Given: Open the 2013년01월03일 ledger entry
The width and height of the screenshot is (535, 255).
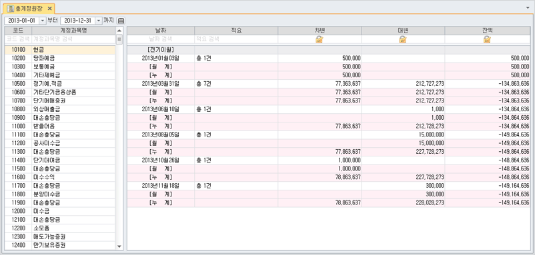Looking at the screenshot, I should [x=329, y=58].
